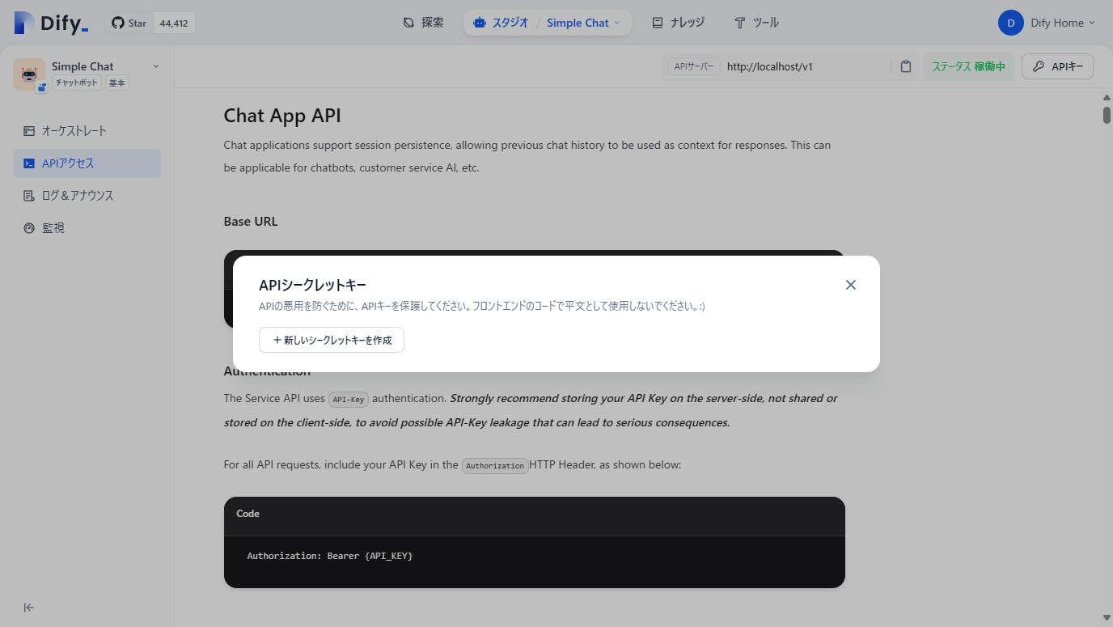1113x627 pixels.
Task: Collapse the left sidebar
Action: (28, 607)
